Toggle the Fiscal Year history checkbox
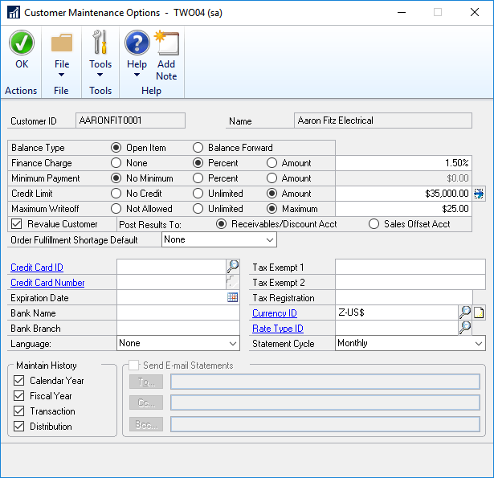The width and height of the screenshot is (494, 478). tap(19, 396)
